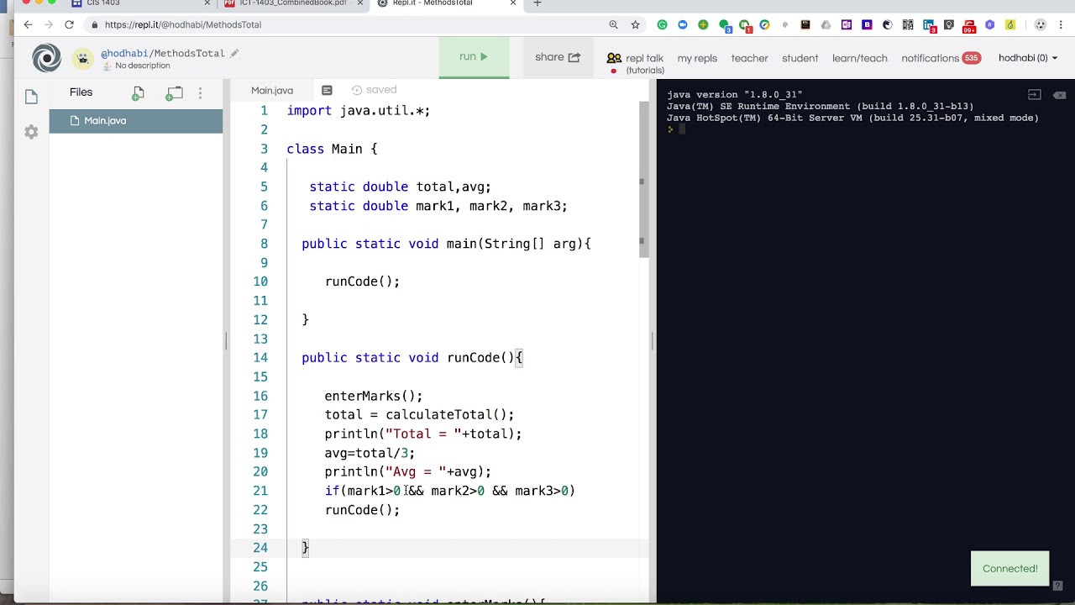Screen dimensions: 1075x605
Task: Click the Bootstrap B extension icon
Action: point(867,24)
